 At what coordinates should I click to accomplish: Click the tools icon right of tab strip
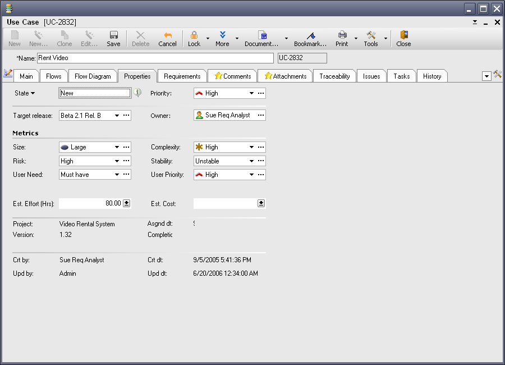point(498,74)
